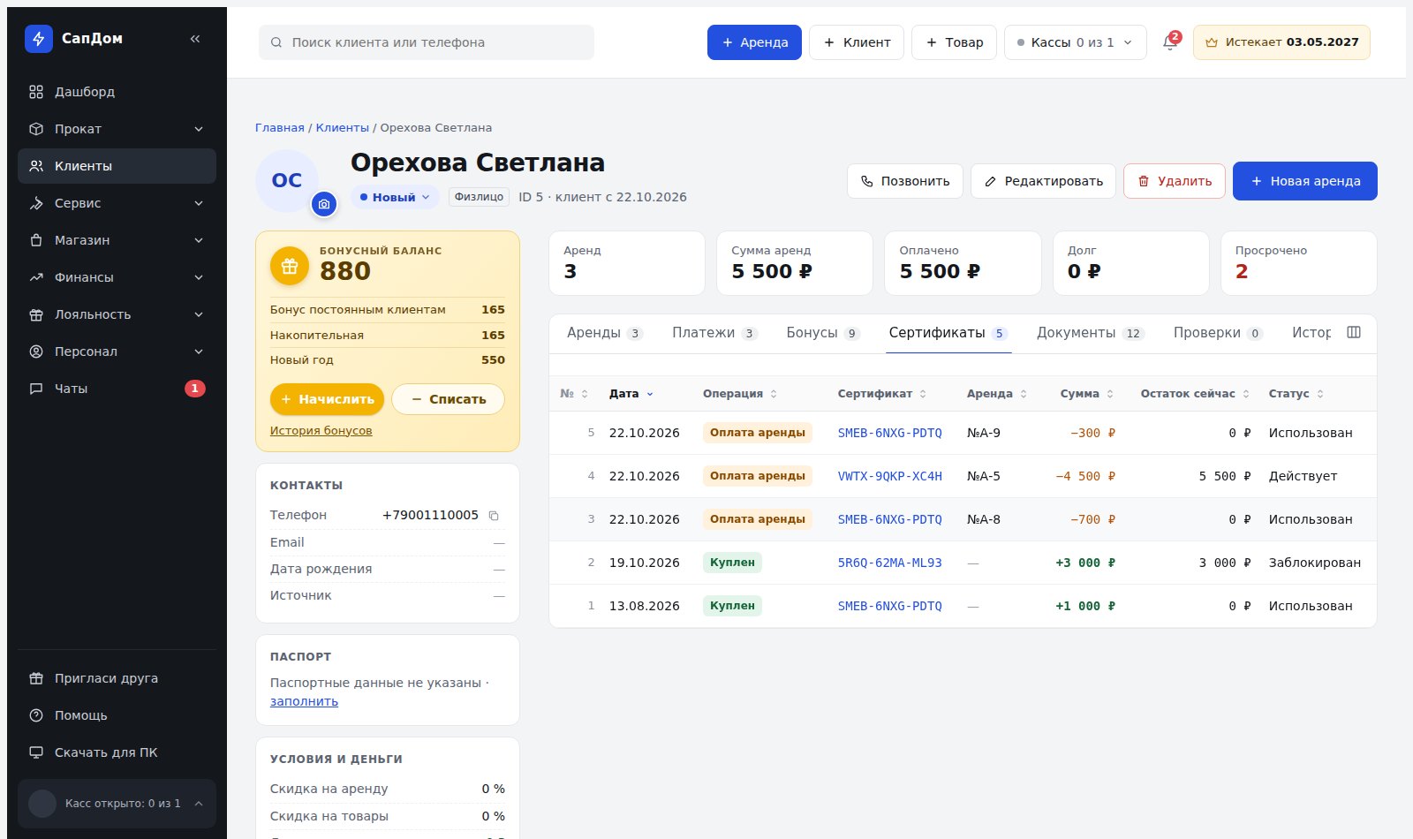1413x839 pixels.
Task: Click Скачать для ПК
Action: click(x=117, y=752)
